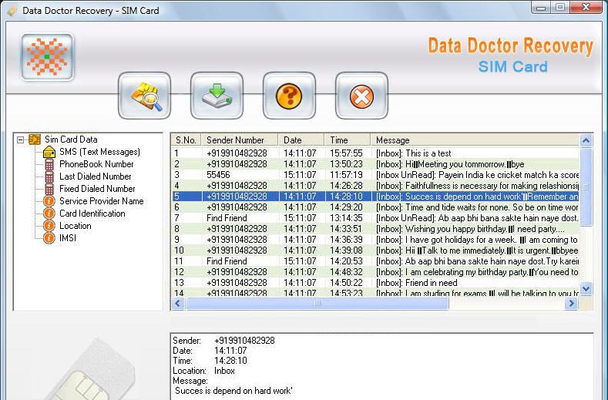The width and height of the screenshot is (608, 400).
Task: Click the info icon beside IMSI
Action: 49,238
